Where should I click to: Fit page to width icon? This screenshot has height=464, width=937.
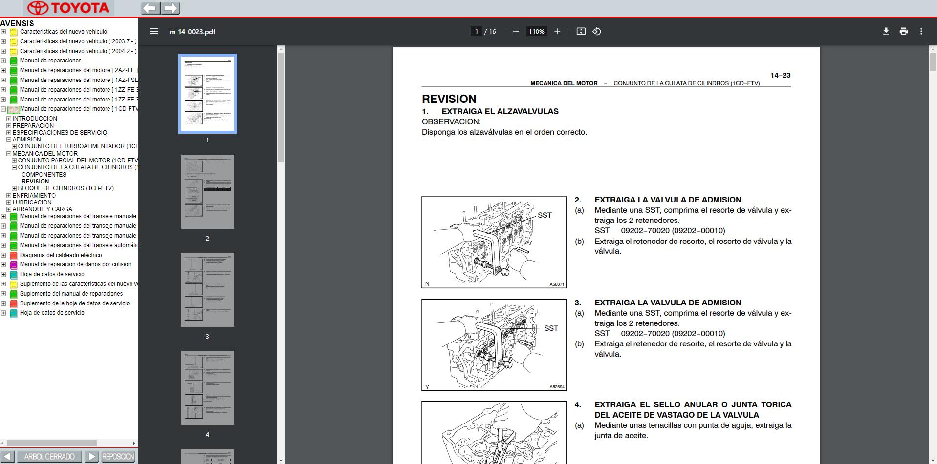tap(581, 31)
